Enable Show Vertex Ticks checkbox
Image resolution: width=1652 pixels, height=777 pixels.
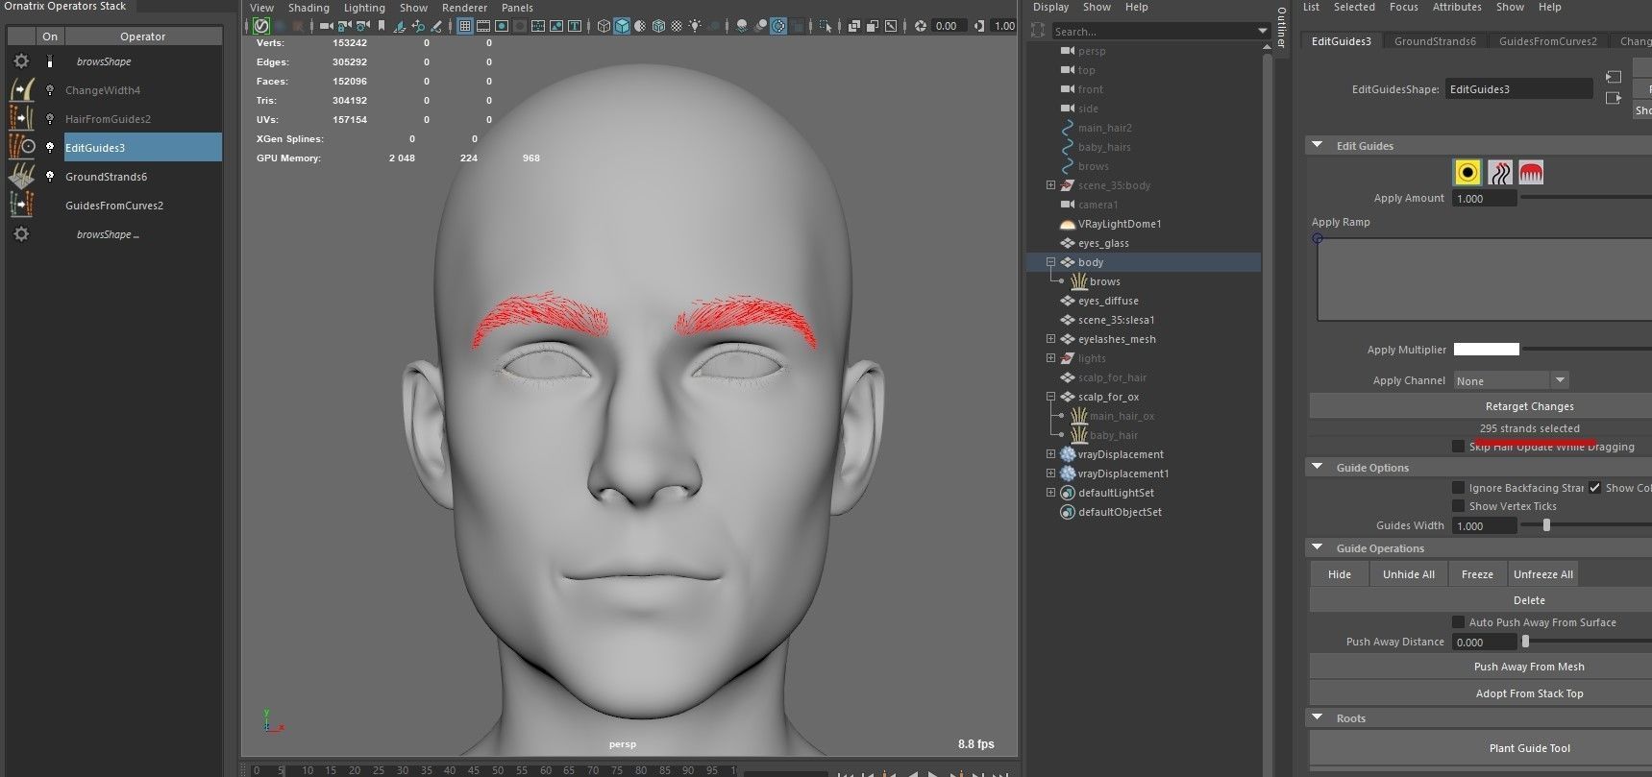pos(1458,506)
